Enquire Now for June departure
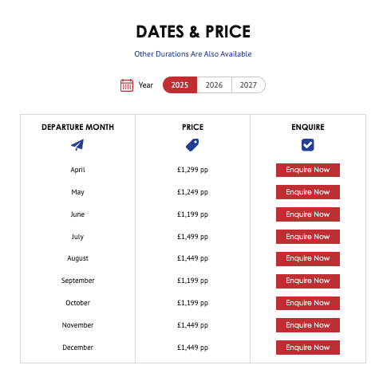 [x=308, y=214]
